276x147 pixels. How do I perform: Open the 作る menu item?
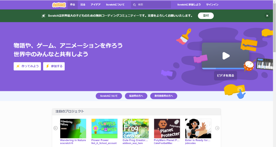73,5
